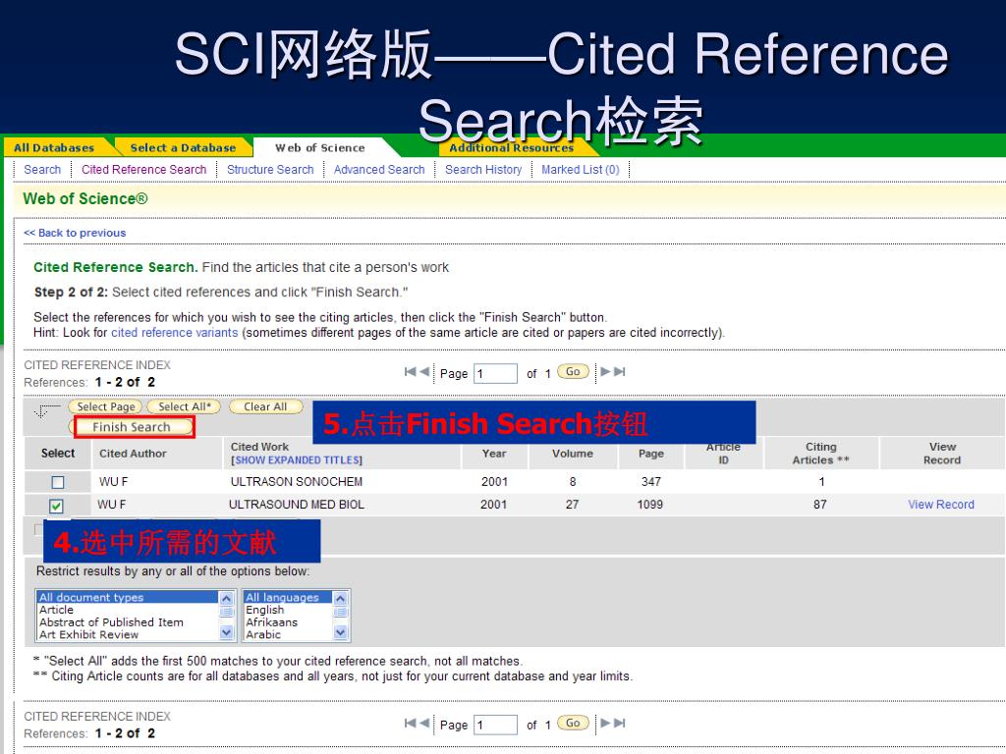Open Marked List (0) link

pos(580,169)
